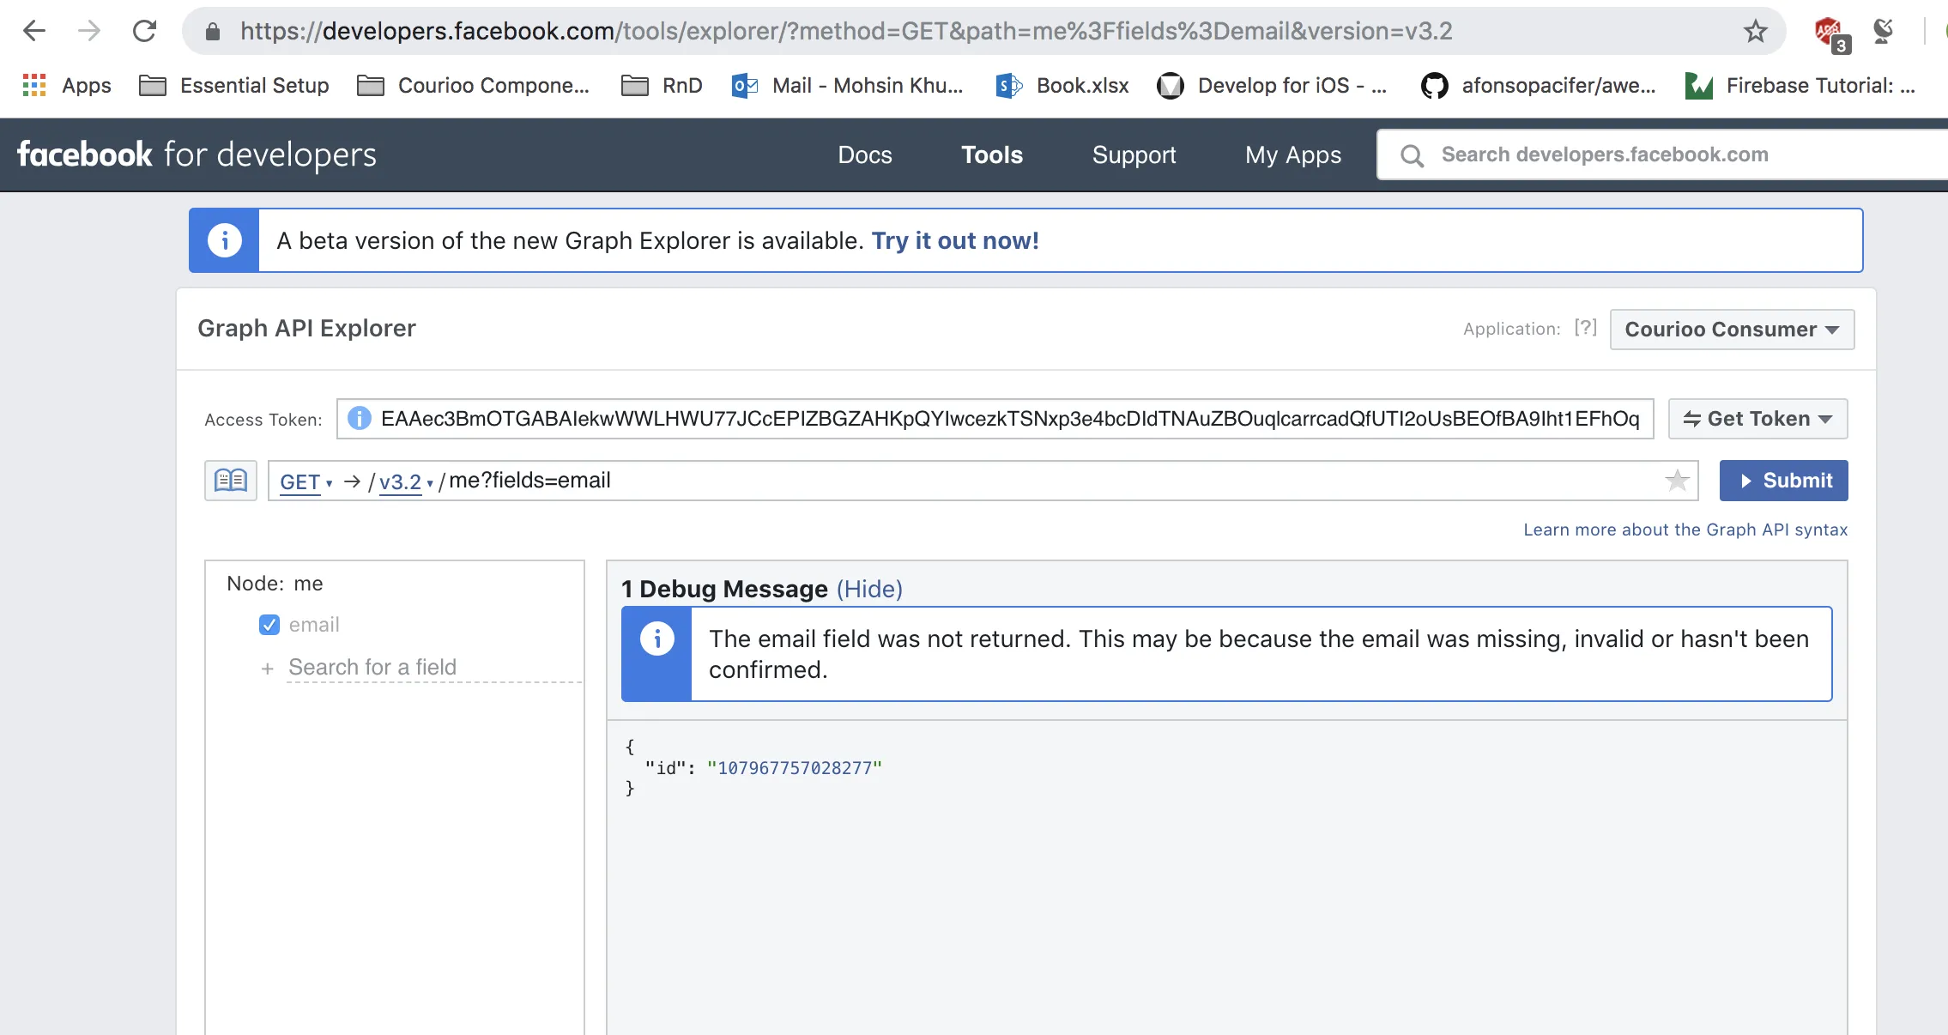1948x1035 pixels.
Task: Favorite this query with the star icon
Action: (x=1677, y=481)
